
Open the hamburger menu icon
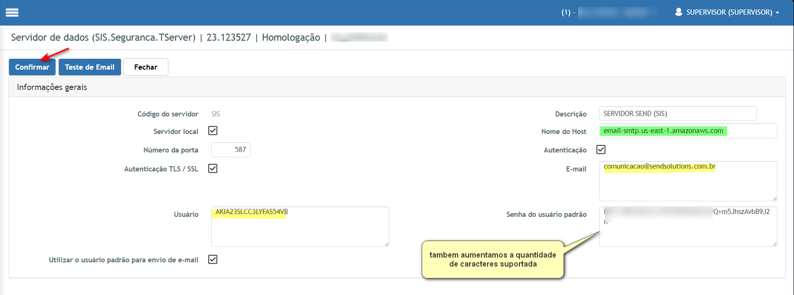[12, 12]
